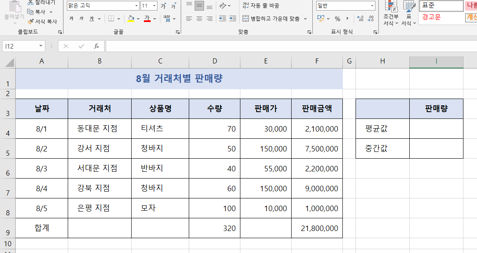Apply red font color 가 button
Viewport: 477px width, 253px height.
147,19
